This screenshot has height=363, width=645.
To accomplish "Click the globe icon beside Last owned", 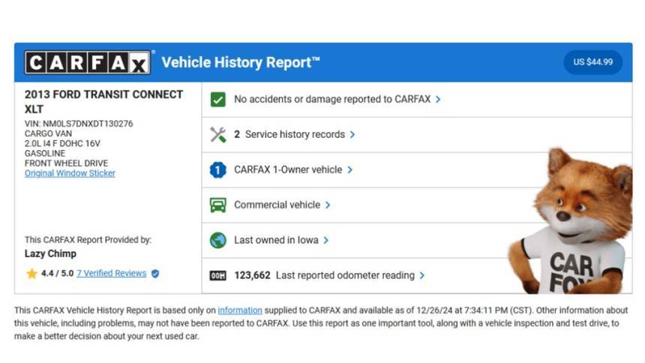I will [x=218, y=240].
